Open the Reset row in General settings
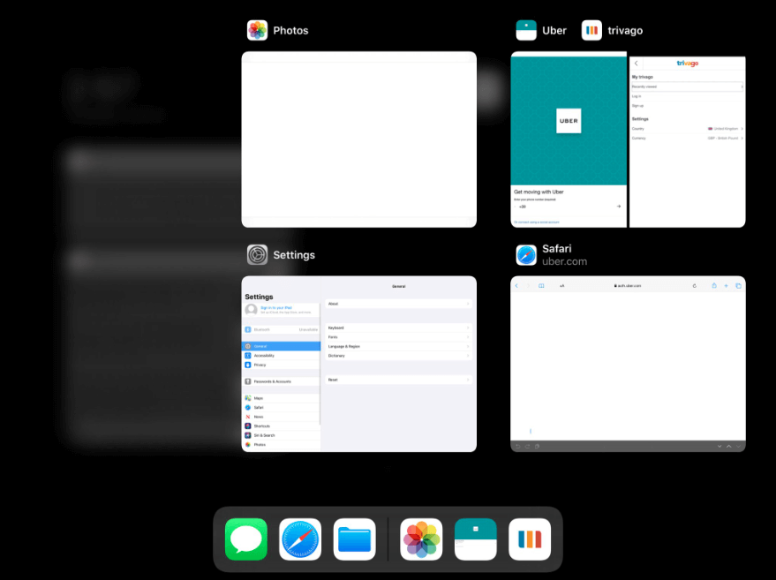The width and height of the screenshot is (776, 580). point(398,380)
